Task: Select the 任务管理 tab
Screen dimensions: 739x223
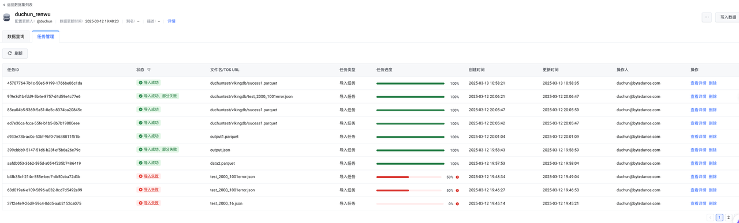Action: pos(46,36)
